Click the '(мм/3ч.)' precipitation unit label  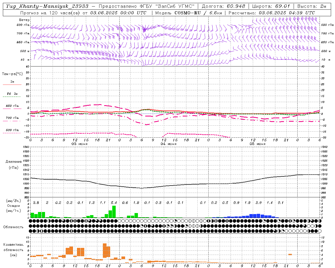(x=14, y=201)
